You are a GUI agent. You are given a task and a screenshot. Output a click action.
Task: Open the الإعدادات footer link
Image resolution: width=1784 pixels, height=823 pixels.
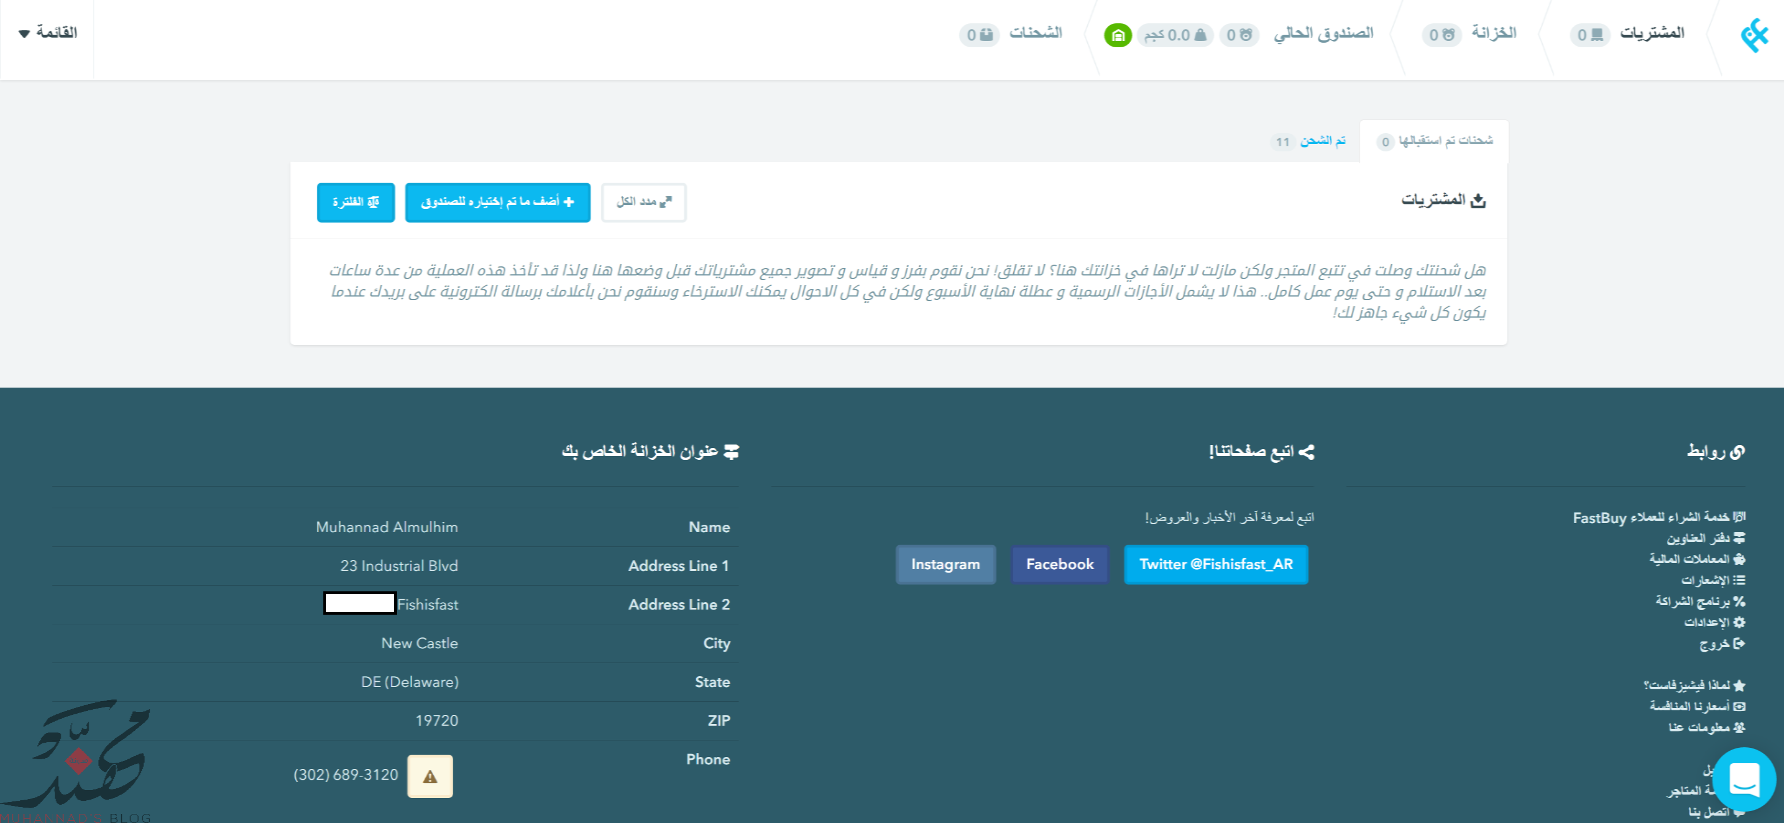tap(1714, 622)
